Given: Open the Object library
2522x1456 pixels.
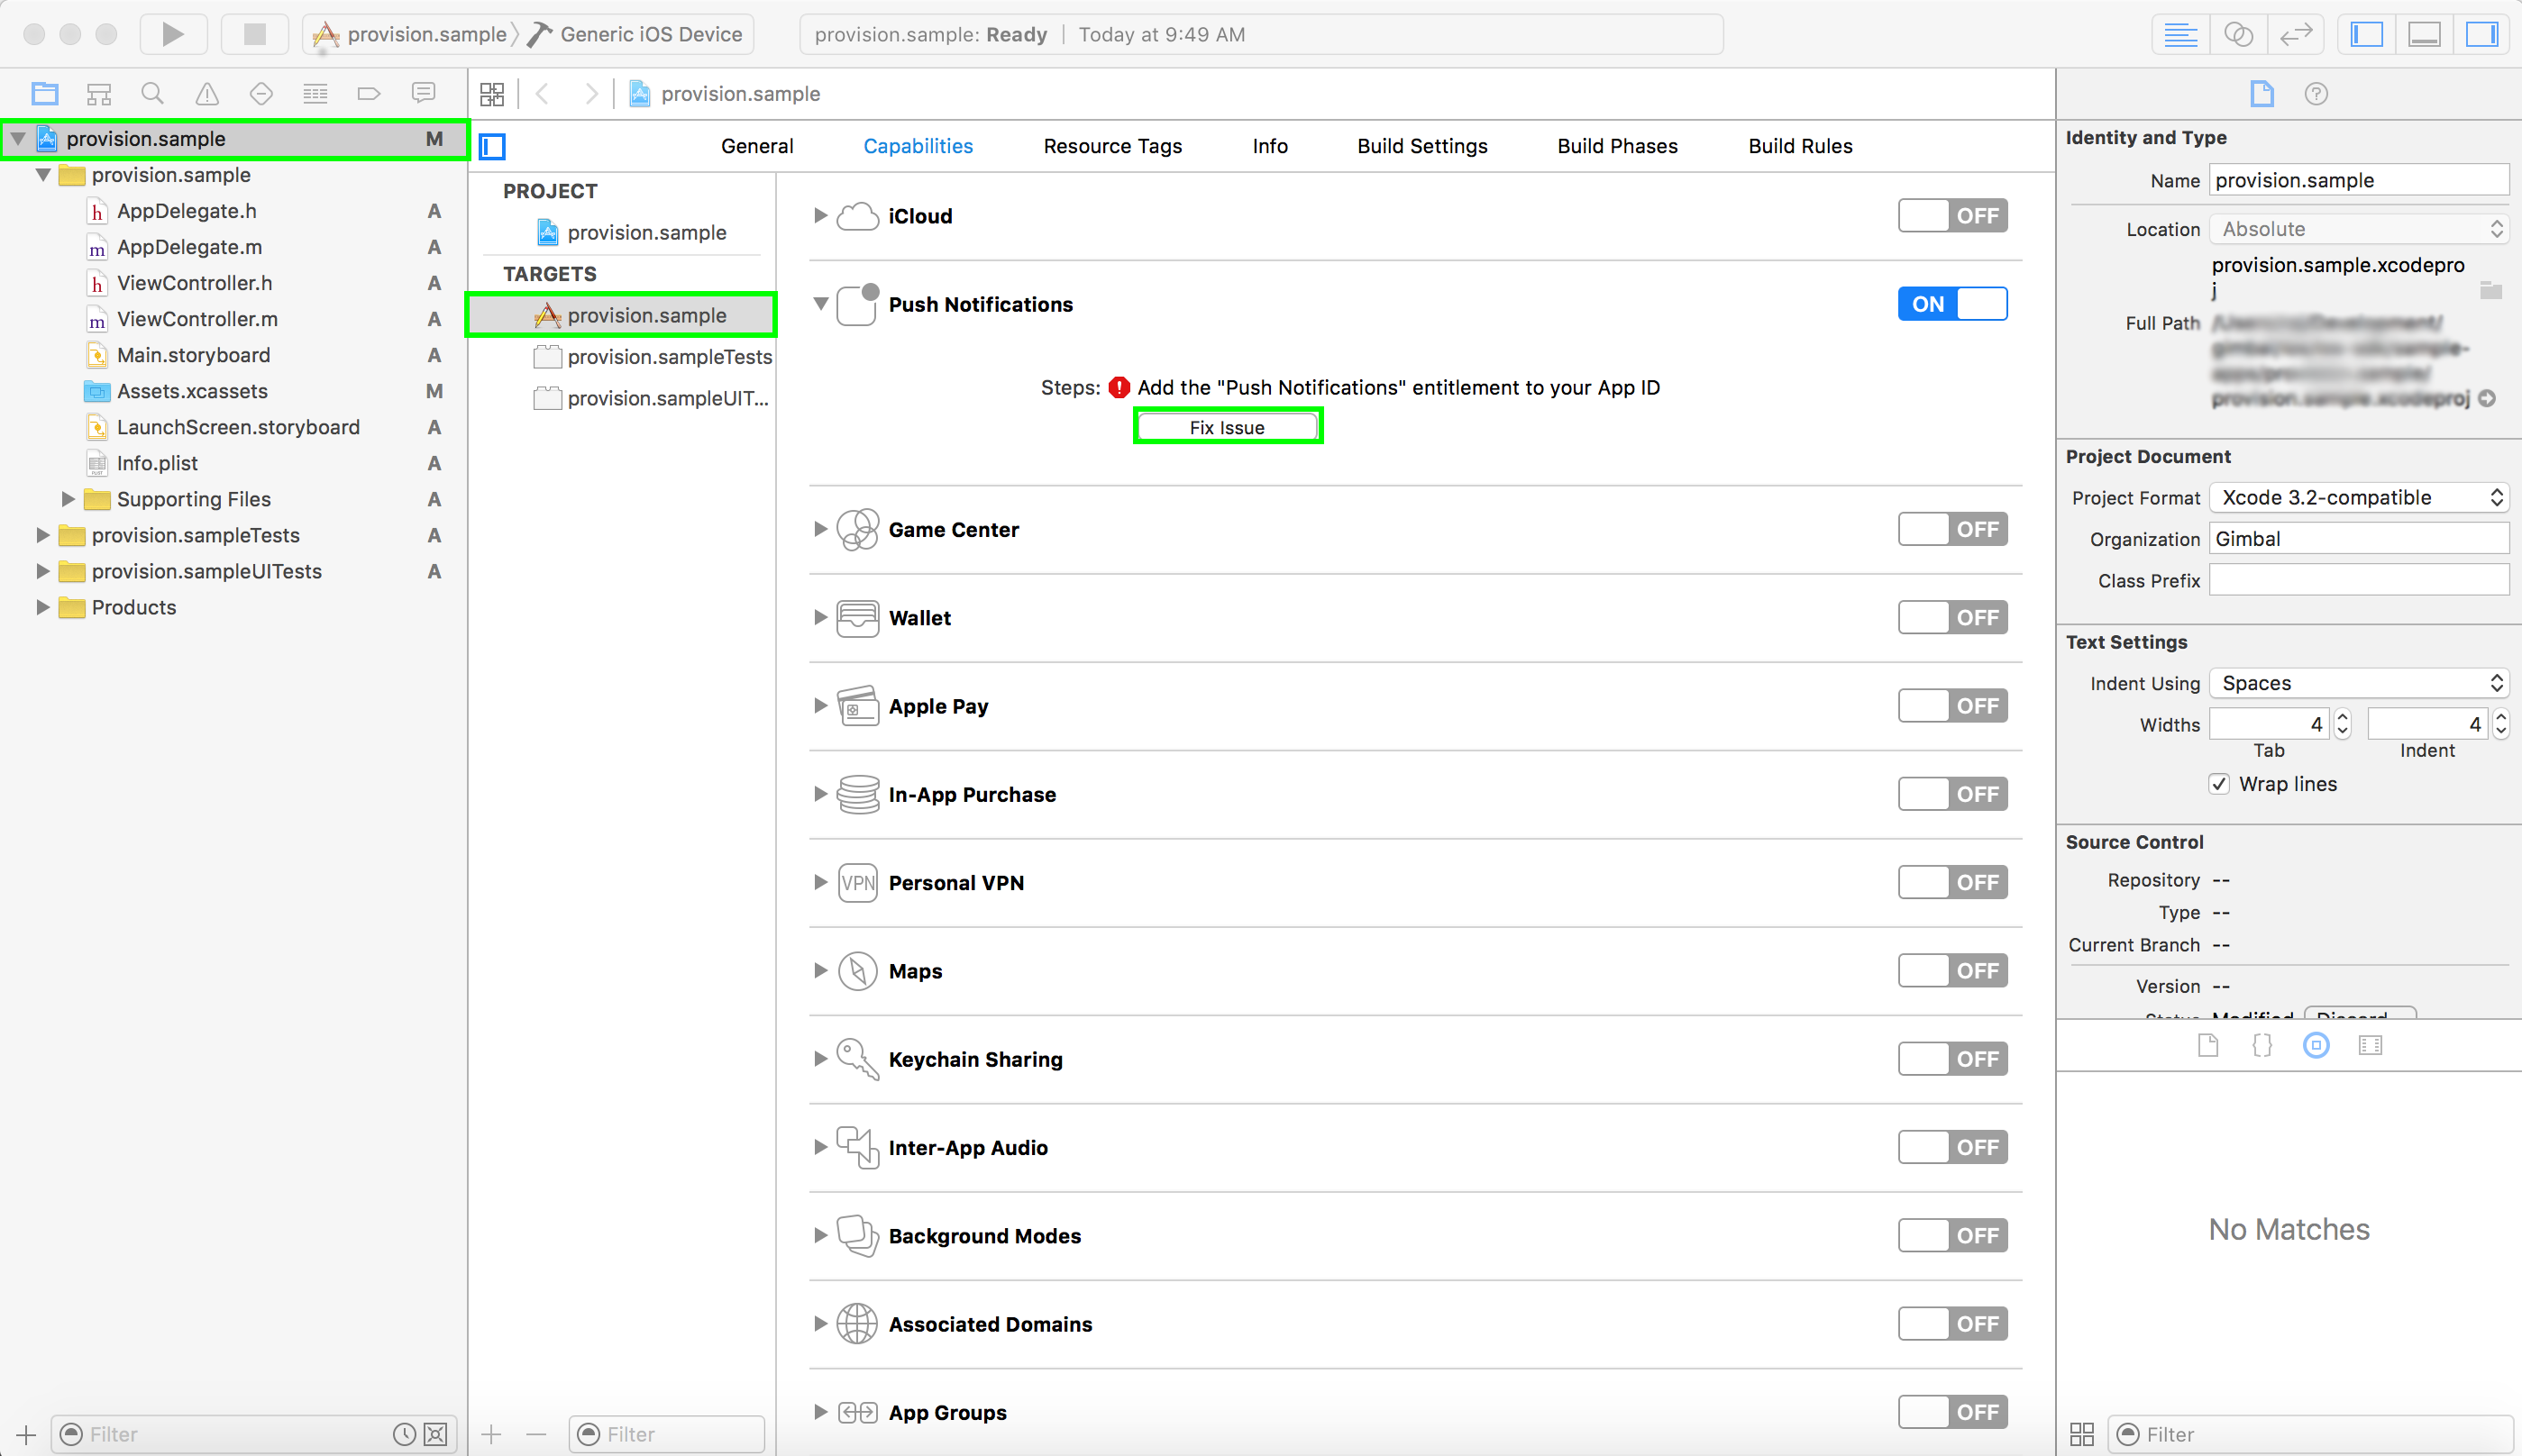Looking at the screenshot, I should (2316, 1045).
